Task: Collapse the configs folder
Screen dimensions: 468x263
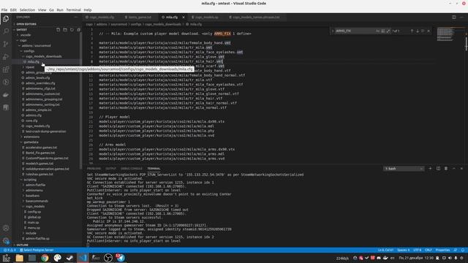Action: [x=29, y=51]
